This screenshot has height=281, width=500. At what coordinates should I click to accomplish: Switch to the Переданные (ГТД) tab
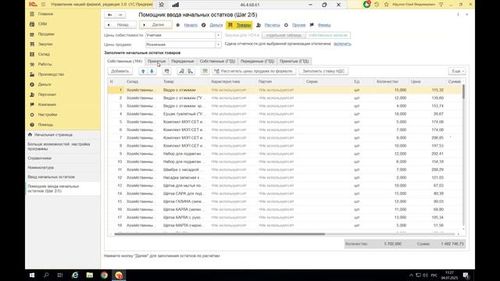tap(257, 61)
